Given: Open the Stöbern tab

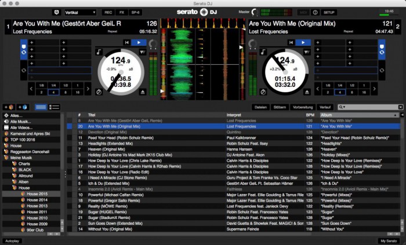Looking at the screenshot, I should 280,107.
